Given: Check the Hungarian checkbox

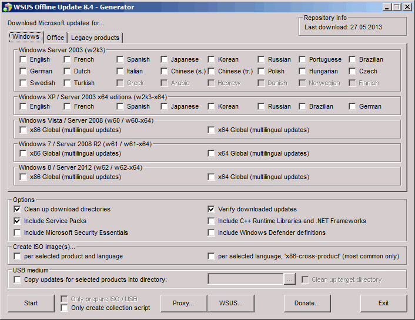Looking at the screenshot, I should point(302,71).
